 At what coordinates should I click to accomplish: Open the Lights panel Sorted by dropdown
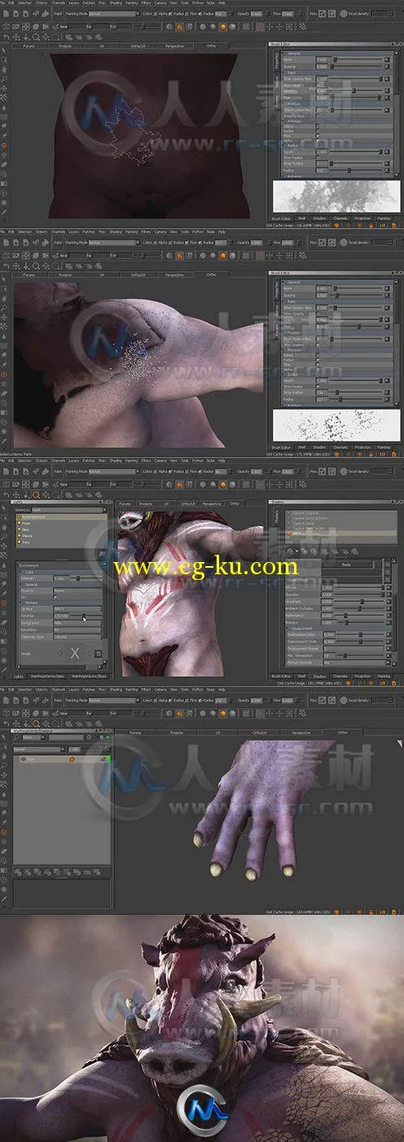[x=69, y=509]
